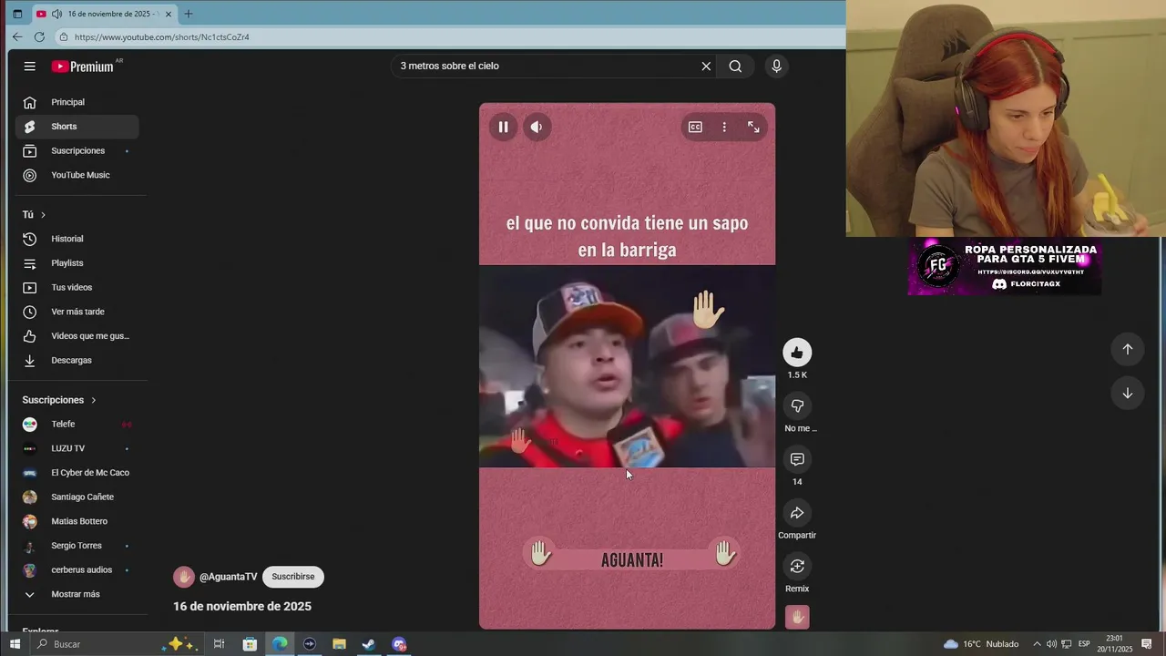This screenshot has width=1166, height=656.
Task: Open cerberus audios channel
Action: tap(77, 569)
